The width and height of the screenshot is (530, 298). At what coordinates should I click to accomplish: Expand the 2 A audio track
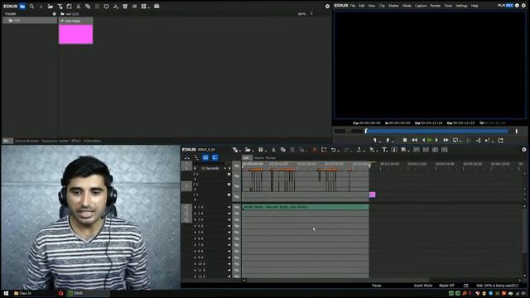click(195, 214)
